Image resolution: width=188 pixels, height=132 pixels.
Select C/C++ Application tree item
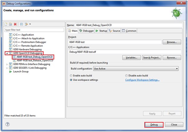point(24,35)
